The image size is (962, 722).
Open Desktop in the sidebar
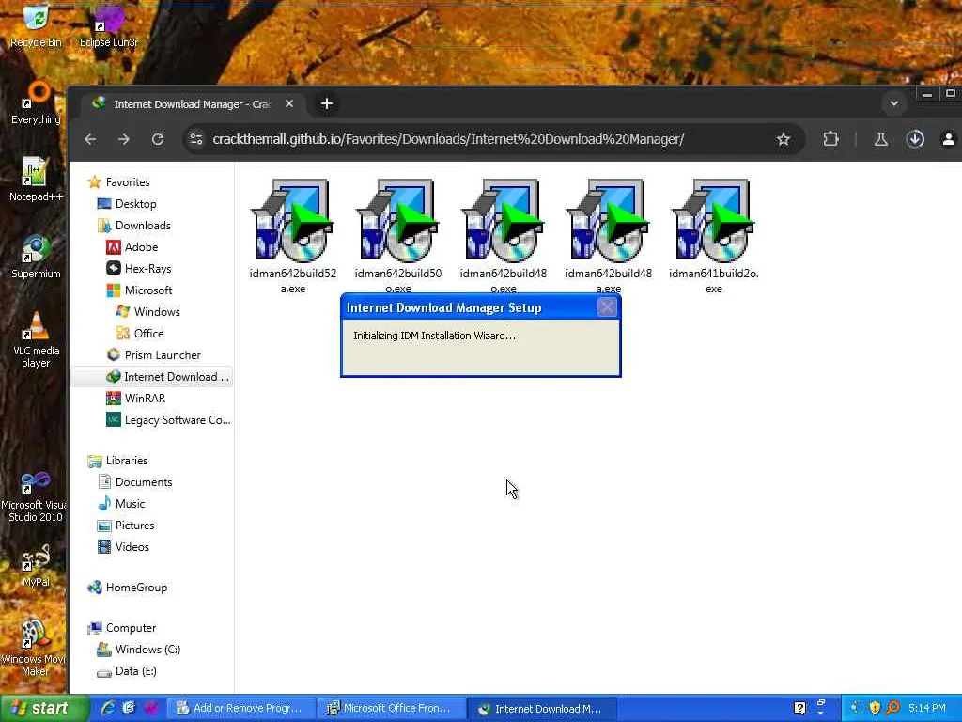click(127, 204)
